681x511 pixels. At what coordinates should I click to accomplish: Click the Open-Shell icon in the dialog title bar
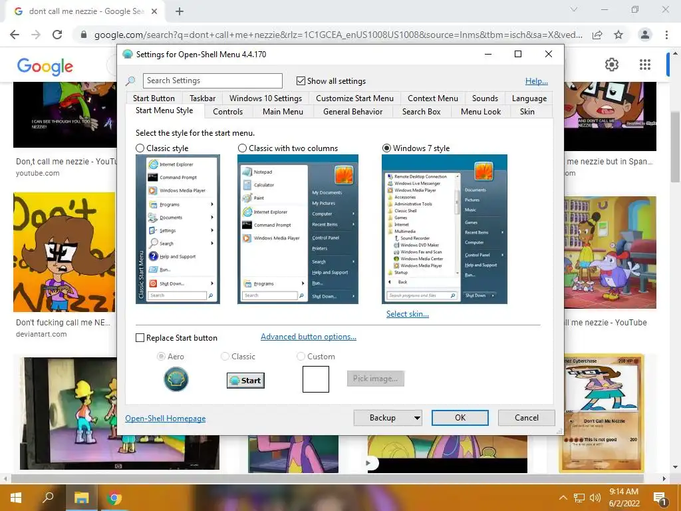point(128,55)
